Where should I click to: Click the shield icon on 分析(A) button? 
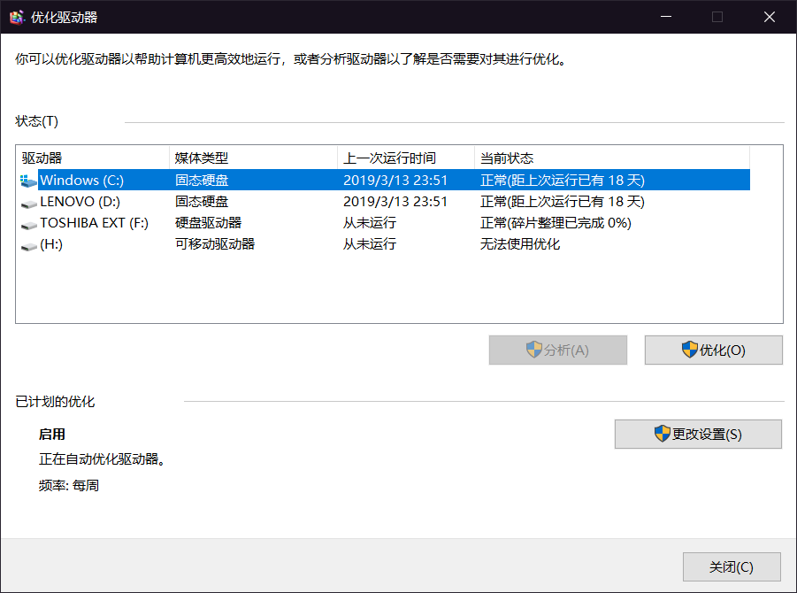pos(533,350)
